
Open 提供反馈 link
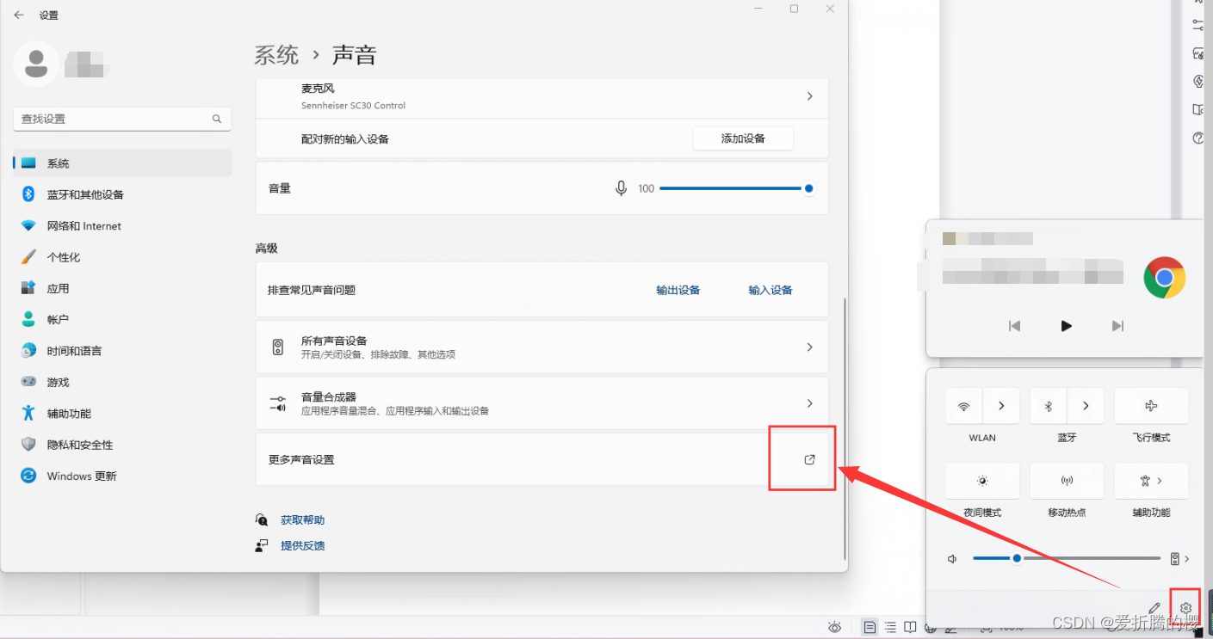303,546
